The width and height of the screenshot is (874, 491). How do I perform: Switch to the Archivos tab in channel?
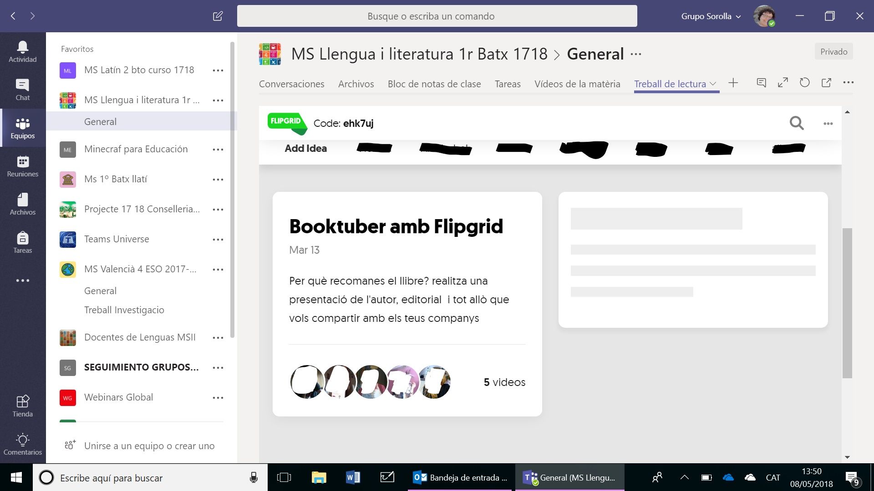[356, 84]
